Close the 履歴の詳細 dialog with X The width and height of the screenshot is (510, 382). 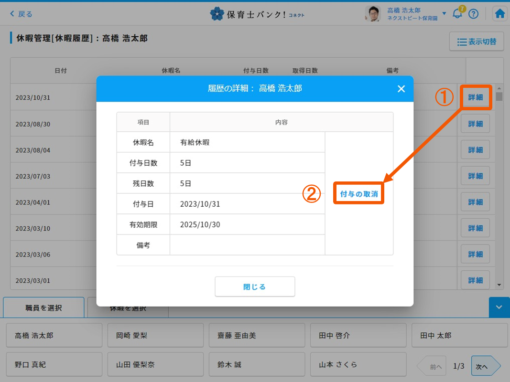pos(401,89)
